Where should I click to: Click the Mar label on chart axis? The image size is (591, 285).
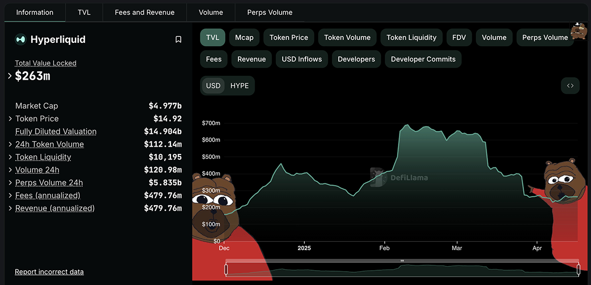pos(457,248)
